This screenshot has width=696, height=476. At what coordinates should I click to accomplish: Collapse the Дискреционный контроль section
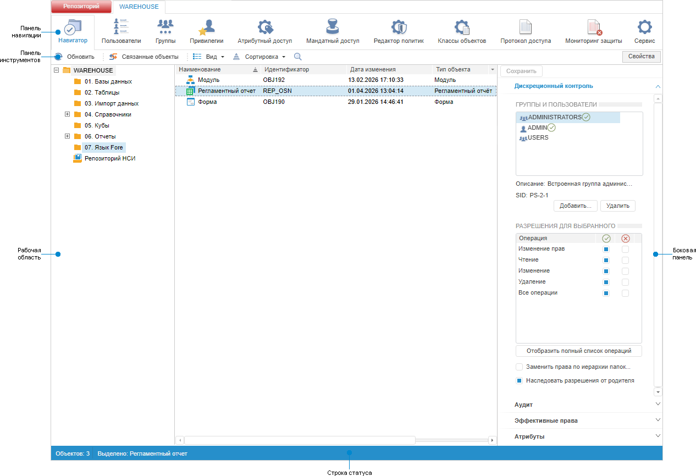[x=658, y=86]
